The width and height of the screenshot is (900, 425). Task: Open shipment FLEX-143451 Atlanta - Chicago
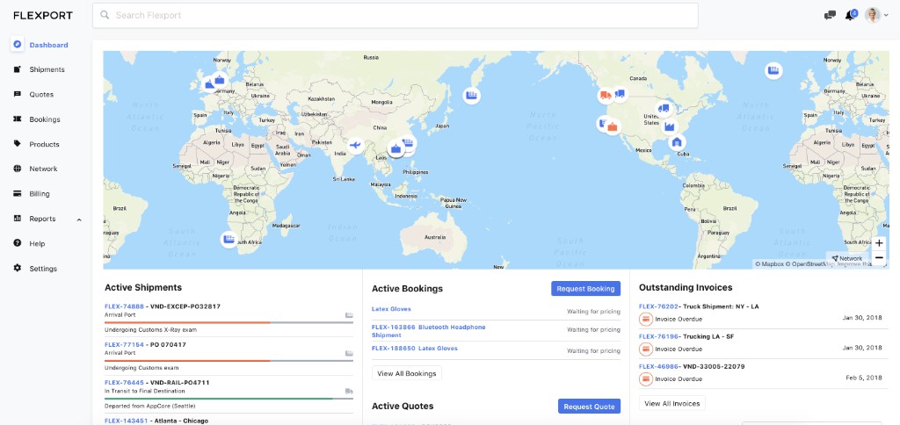[x=156, y=421]
